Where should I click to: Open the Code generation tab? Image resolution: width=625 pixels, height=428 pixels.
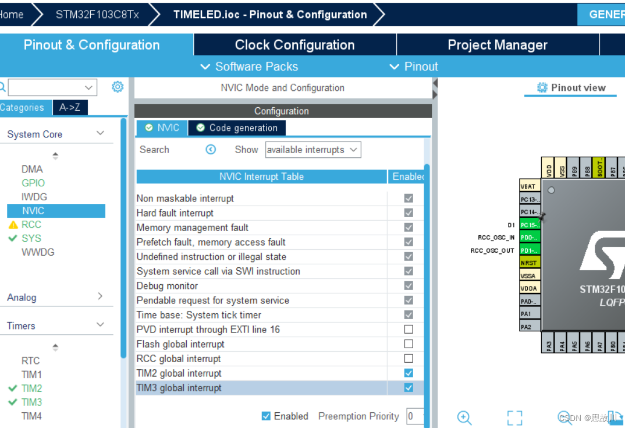pyautogui.click(x=237, y=128)
